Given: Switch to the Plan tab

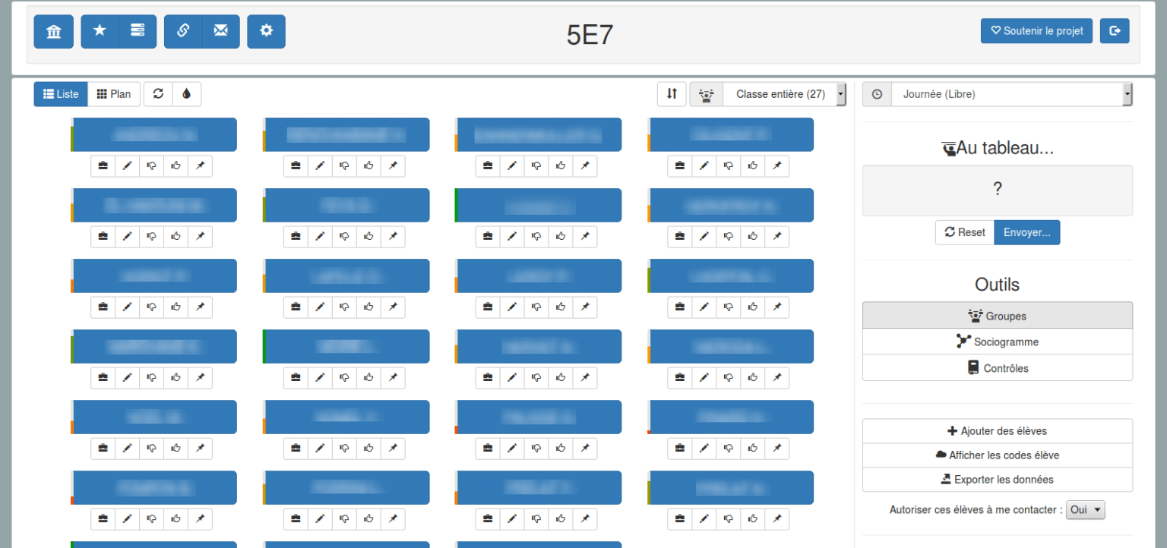Looking at the screenshot, I should tap(113, 93).
